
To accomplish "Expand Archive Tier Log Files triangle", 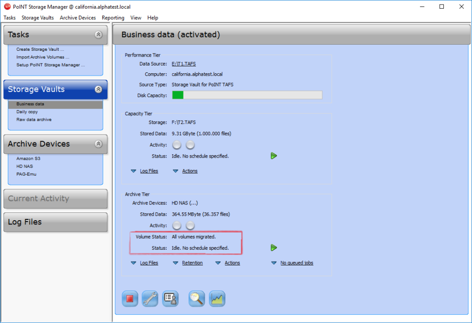I will tap(133, 263).
